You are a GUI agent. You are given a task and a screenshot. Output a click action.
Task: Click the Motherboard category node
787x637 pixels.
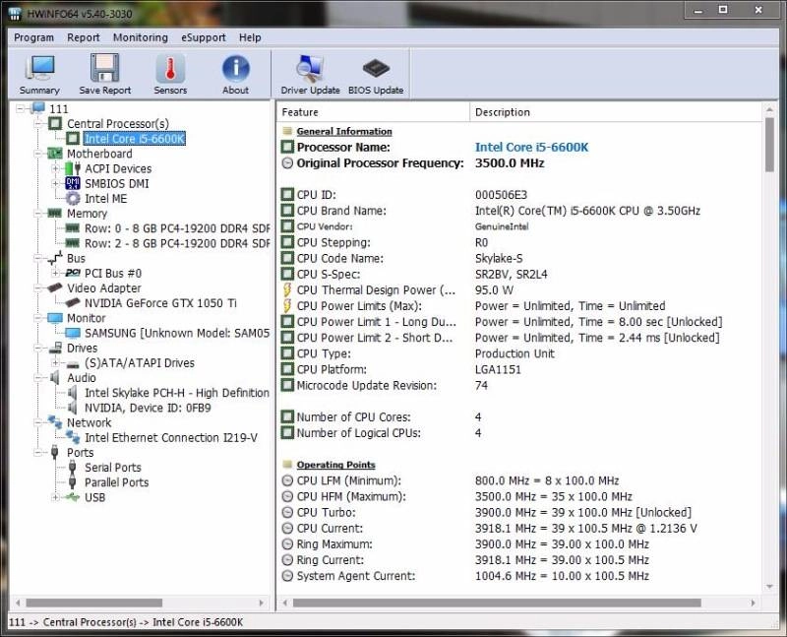coord(99,154)
